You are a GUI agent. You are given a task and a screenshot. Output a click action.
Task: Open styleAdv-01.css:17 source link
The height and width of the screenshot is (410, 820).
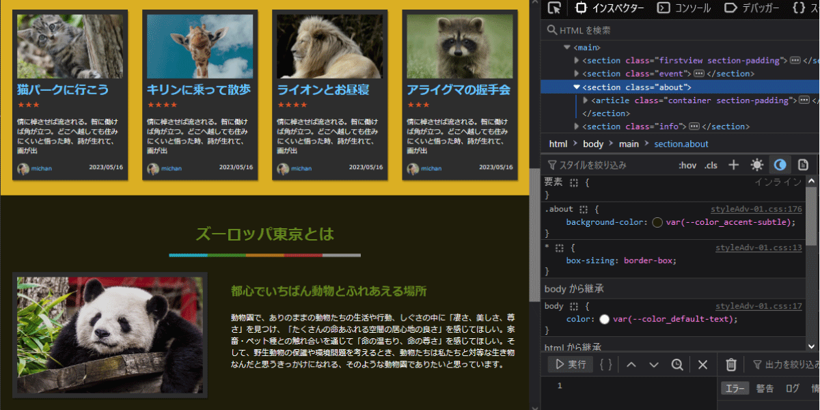pos(758,306)
